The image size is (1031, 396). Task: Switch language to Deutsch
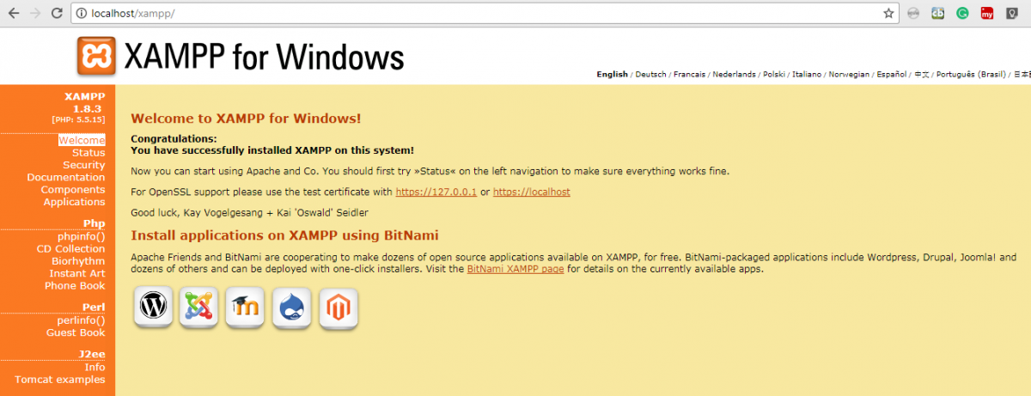pos(650,75)
